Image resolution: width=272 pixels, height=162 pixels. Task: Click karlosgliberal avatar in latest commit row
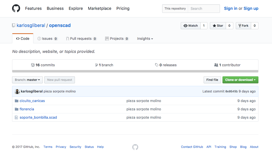click(17, 91)
